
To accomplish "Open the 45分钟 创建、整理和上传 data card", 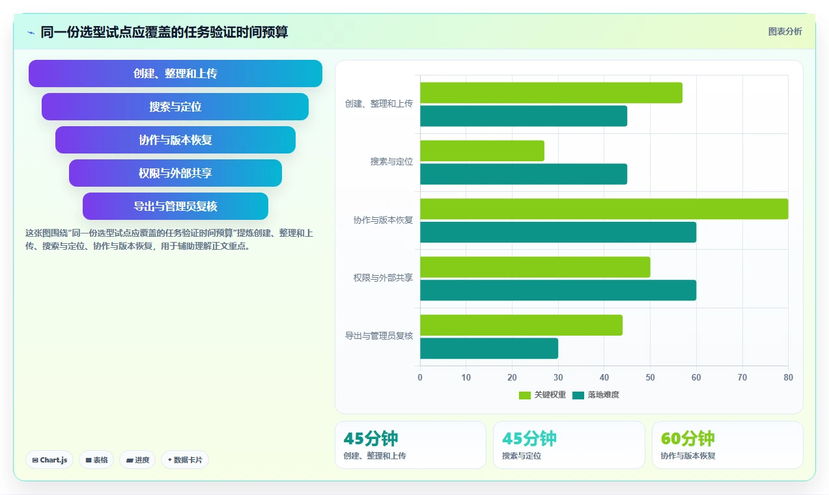I will pos(410,445).
